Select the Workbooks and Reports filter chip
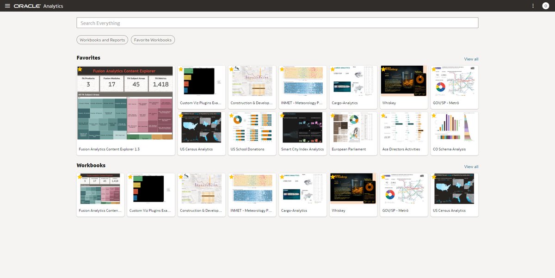 coord(102,40)
